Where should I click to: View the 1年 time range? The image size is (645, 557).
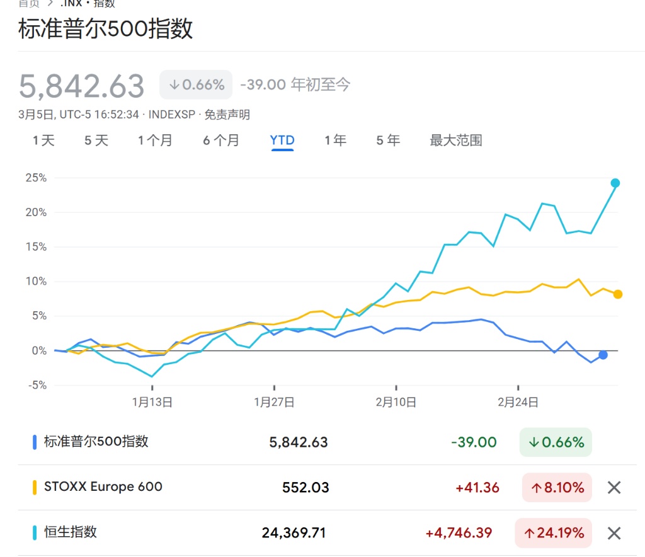pyautogui.click(x=335, y=140)
